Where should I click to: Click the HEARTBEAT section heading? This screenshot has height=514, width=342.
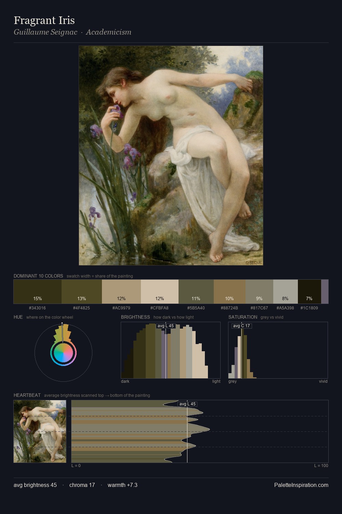[x=27, y=395]
